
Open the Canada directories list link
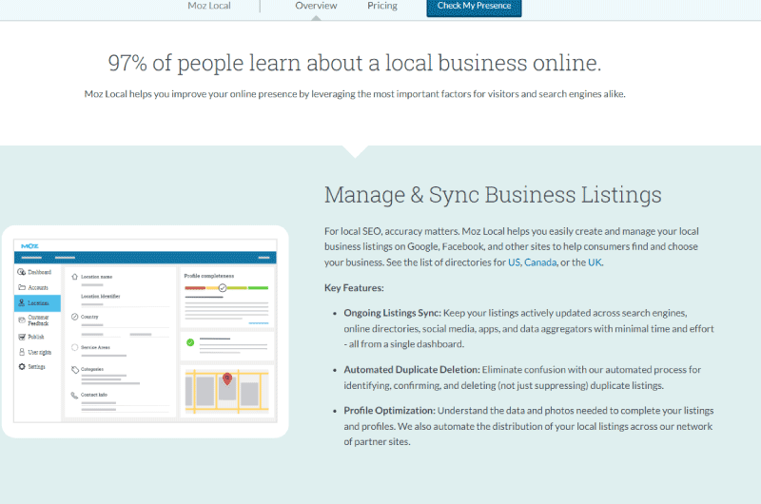click(540, 262)
